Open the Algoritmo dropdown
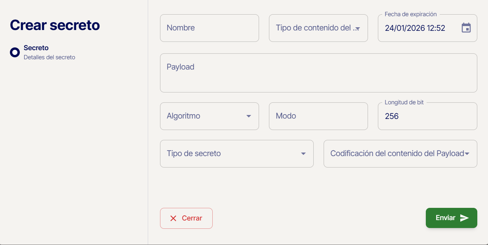The height and width of the screenshot is (245, 488). pyautogui.click(x=209, y=116)
